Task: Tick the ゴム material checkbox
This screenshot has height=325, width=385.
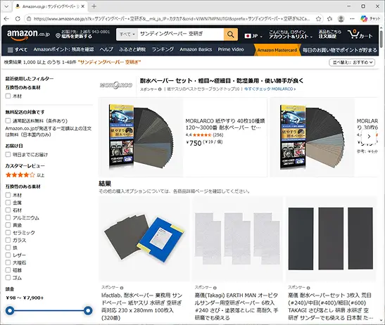Action: (8, 278)
